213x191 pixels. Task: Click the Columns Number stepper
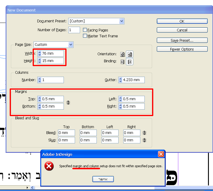39,80
